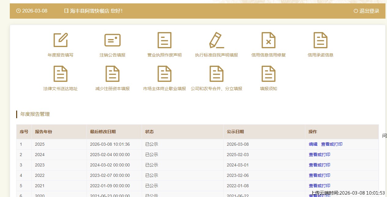Open the 法律文书送达地址 icon

tap(61, 74)
